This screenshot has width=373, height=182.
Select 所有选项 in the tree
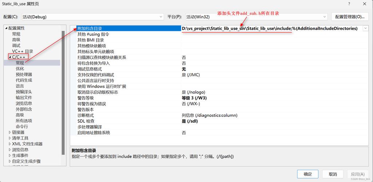(24, 120)
